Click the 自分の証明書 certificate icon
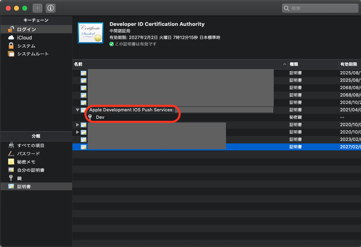Viewport: 361px width, 247px height. pyautogui.click(x=11, y=170)
